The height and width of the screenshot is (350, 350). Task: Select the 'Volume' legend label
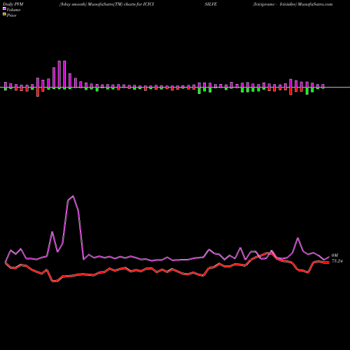[13, 10]
